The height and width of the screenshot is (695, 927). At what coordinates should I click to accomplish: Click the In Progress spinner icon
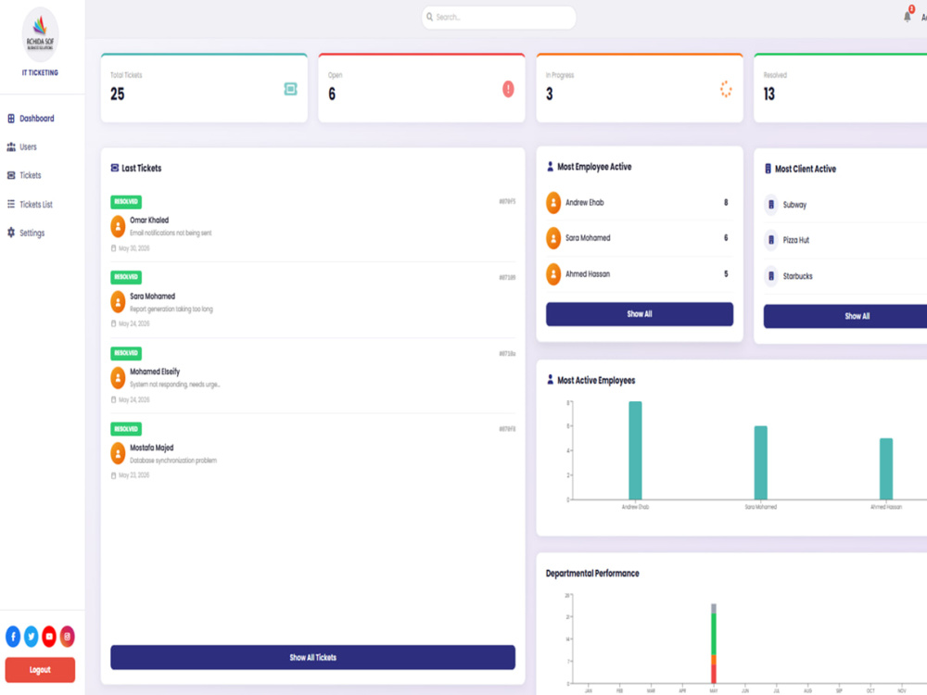pyautogui.click(x=726, y=89)
